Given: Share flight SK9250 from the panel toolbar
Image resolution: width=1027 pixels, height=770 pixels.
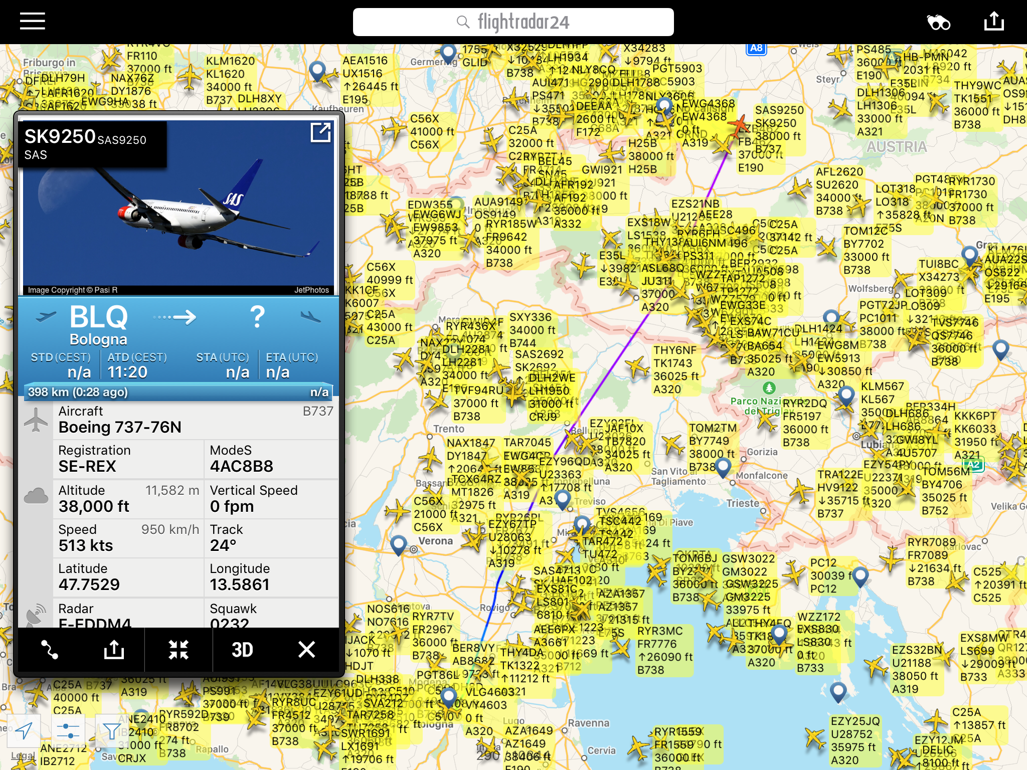Looking at the screenshot, I should [x=114, y=649].
